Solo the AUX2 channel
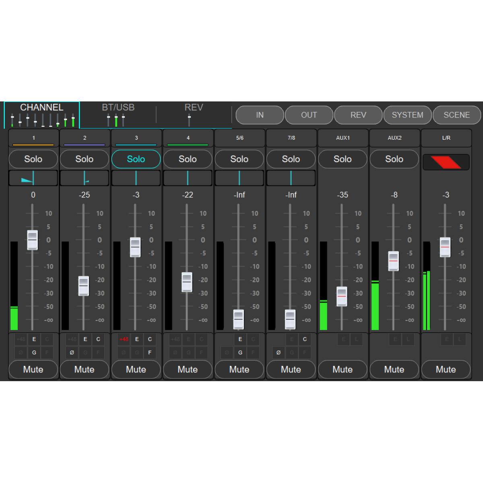Screen dimensions: 483x483 pos(394,159)
